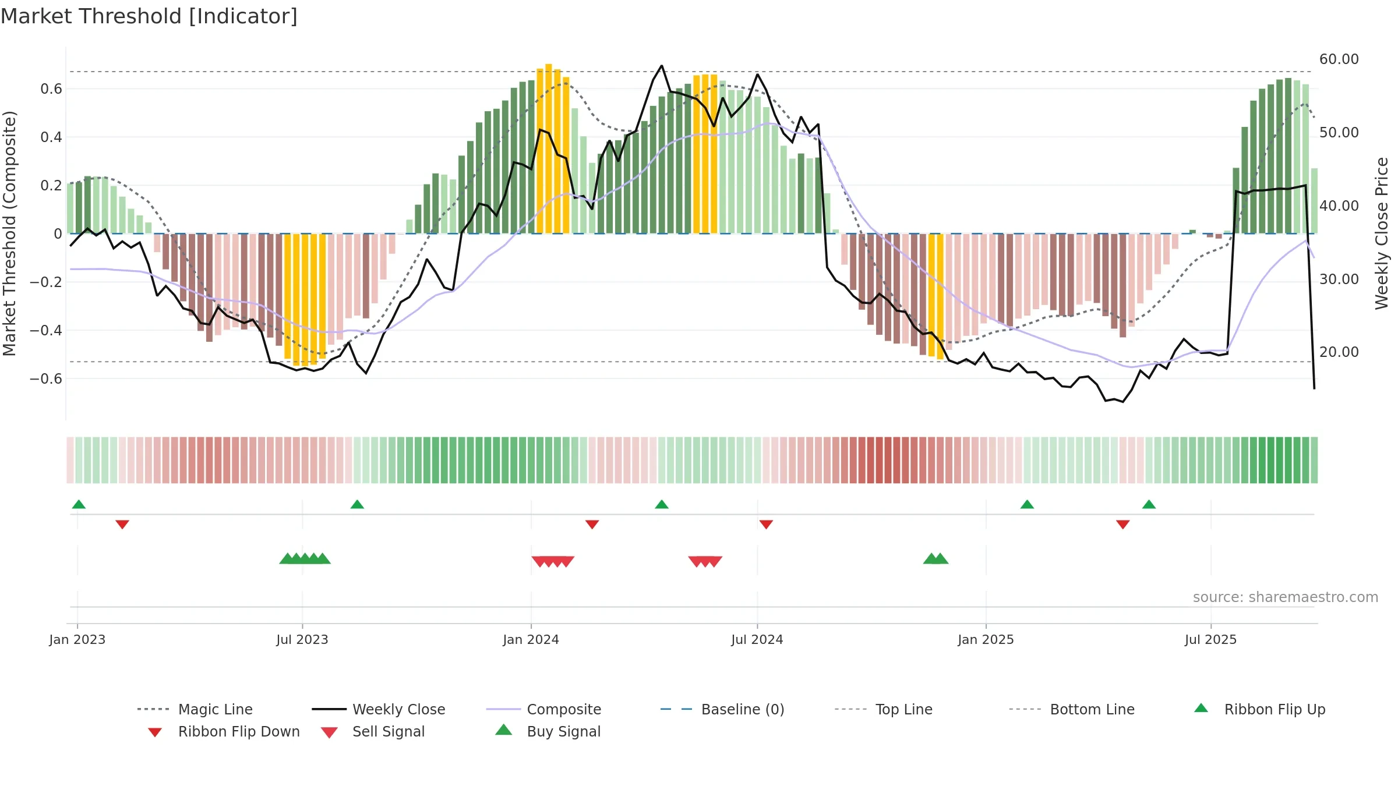Viewport: 1398px width, 786px height.
Task: Click the 50.00 price axis label
Action: (x=1339, y=133)
